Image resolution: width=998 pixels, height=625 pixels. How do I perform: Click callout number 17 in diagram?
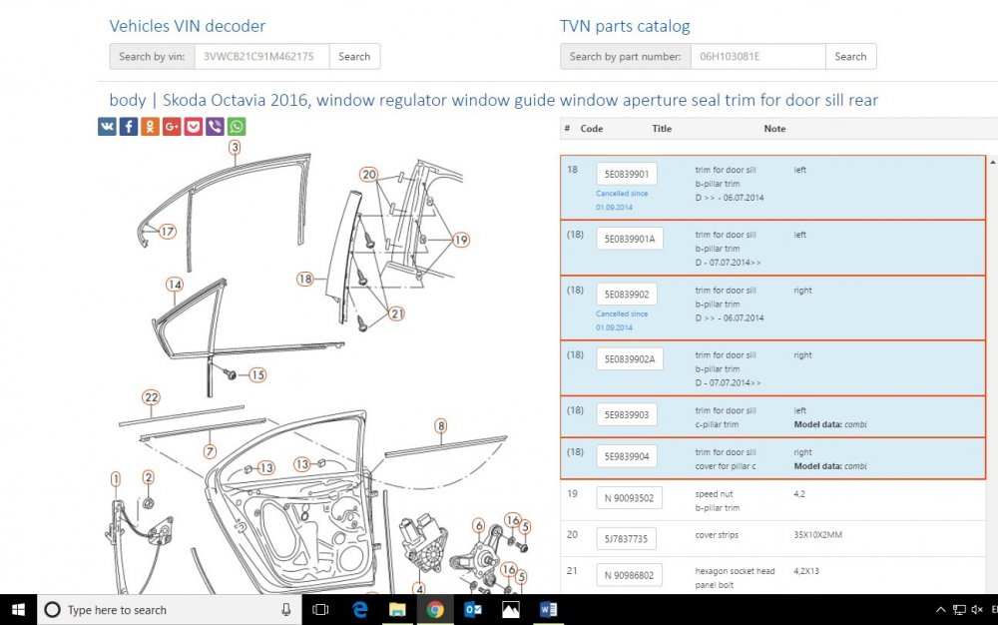[x=168, y=231]
